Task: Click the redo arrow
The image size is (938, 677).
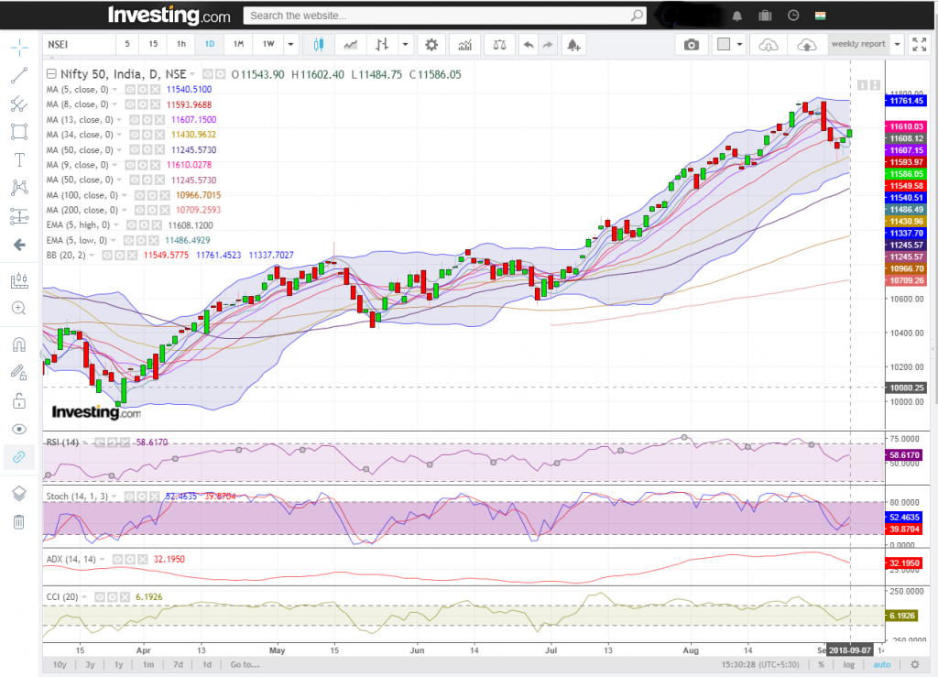Action: (548, 44)
